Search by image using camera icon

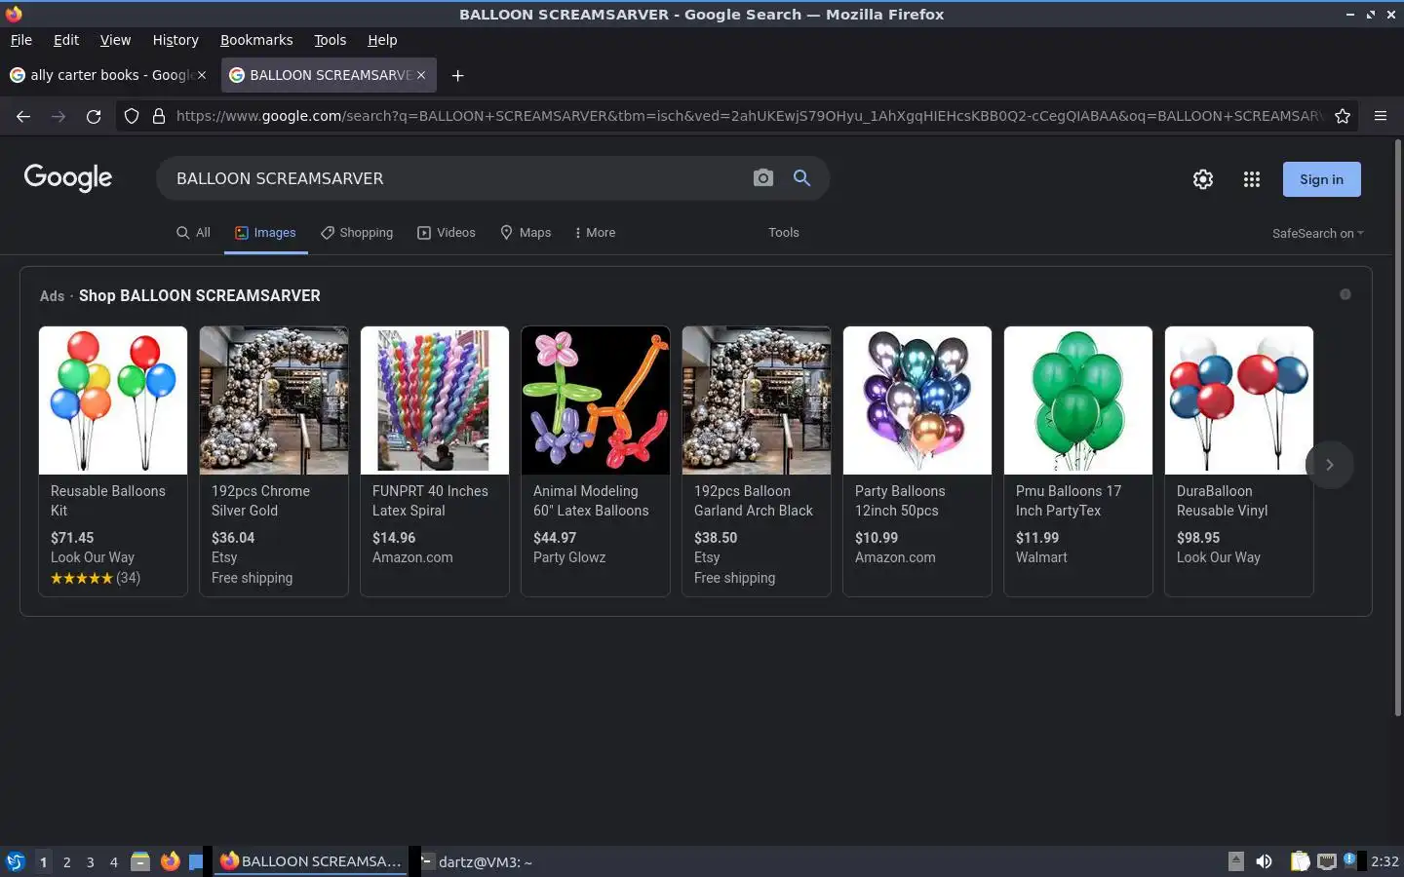(763, 177)
